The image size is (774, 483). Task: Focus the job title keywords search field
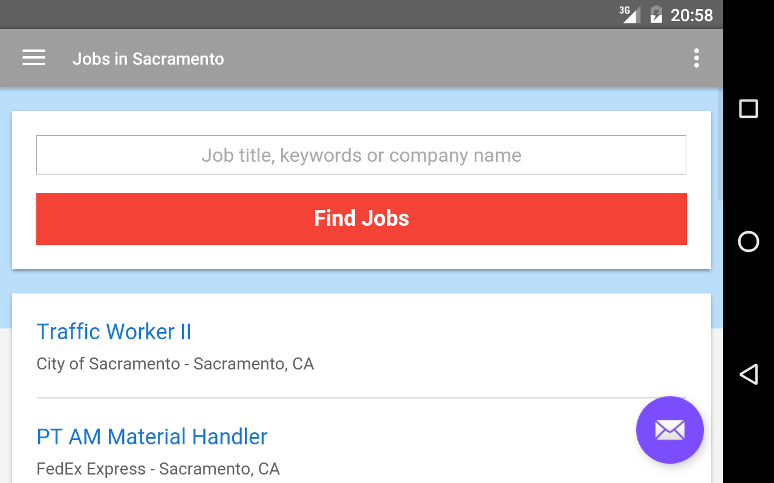[361, 155]
